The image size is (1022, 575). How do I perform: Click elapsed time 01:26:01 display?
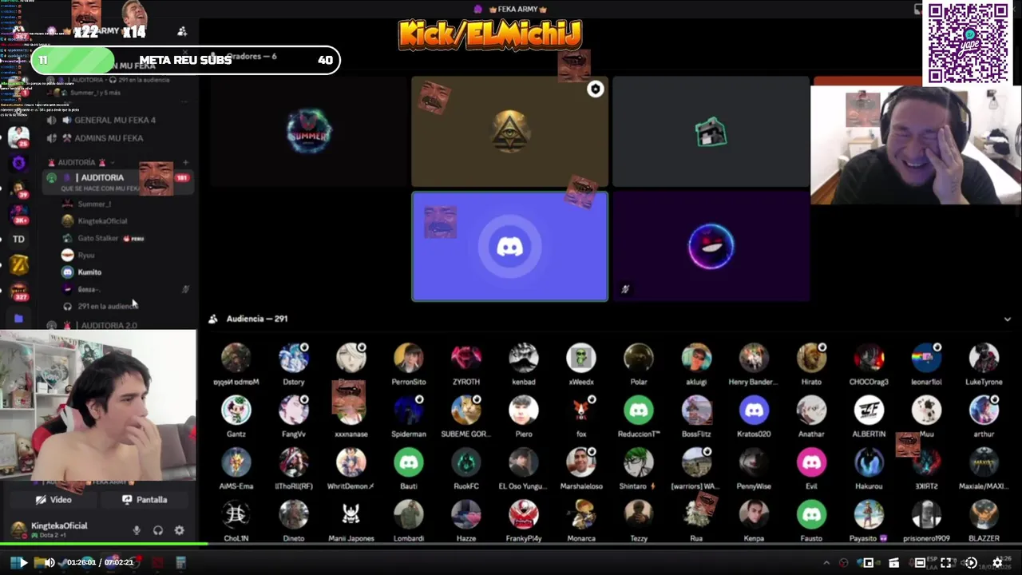81,562
